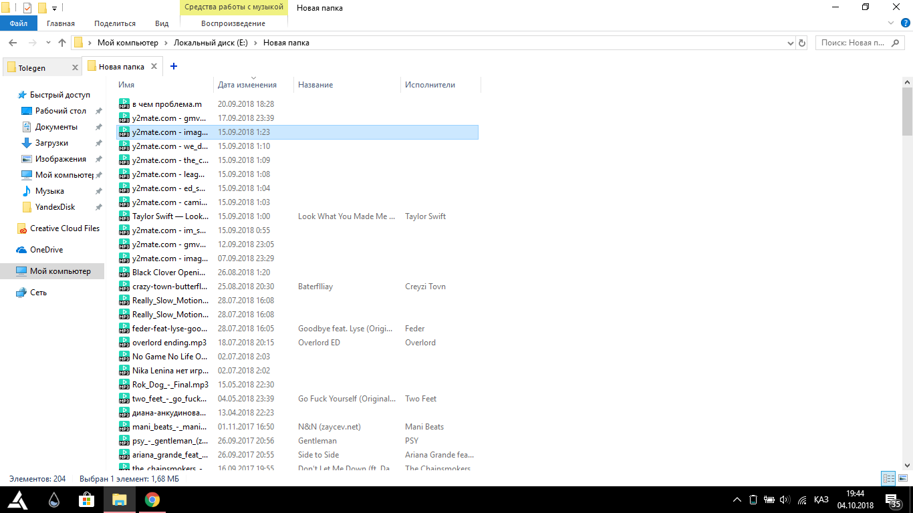913x513 pixels.
Task: Go up one folder level arrow
Action: [62, 43]
